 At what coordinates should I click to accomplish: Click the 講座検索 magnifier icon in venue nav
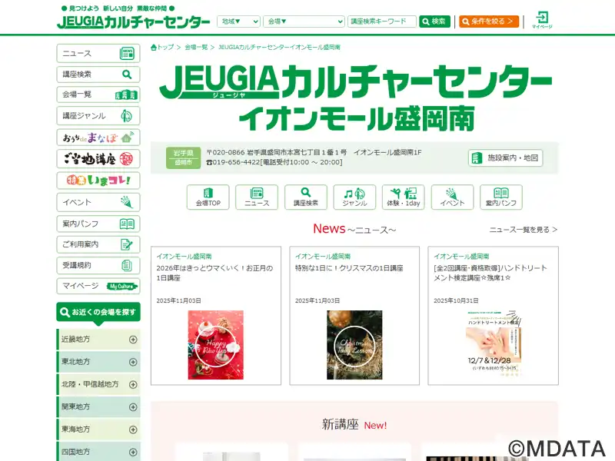(305, 197)
